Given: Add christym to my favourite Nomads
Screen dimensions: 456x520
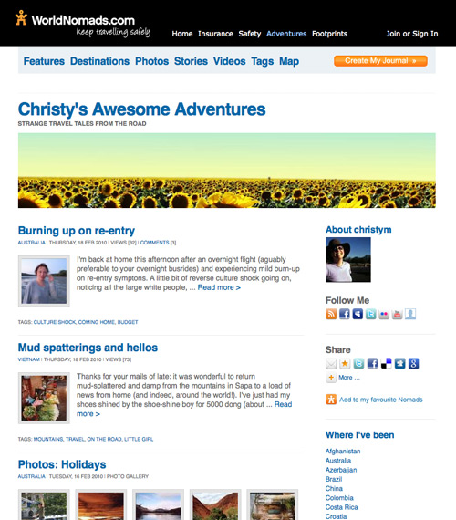Looking at the screenshot, I should (380, 400).
